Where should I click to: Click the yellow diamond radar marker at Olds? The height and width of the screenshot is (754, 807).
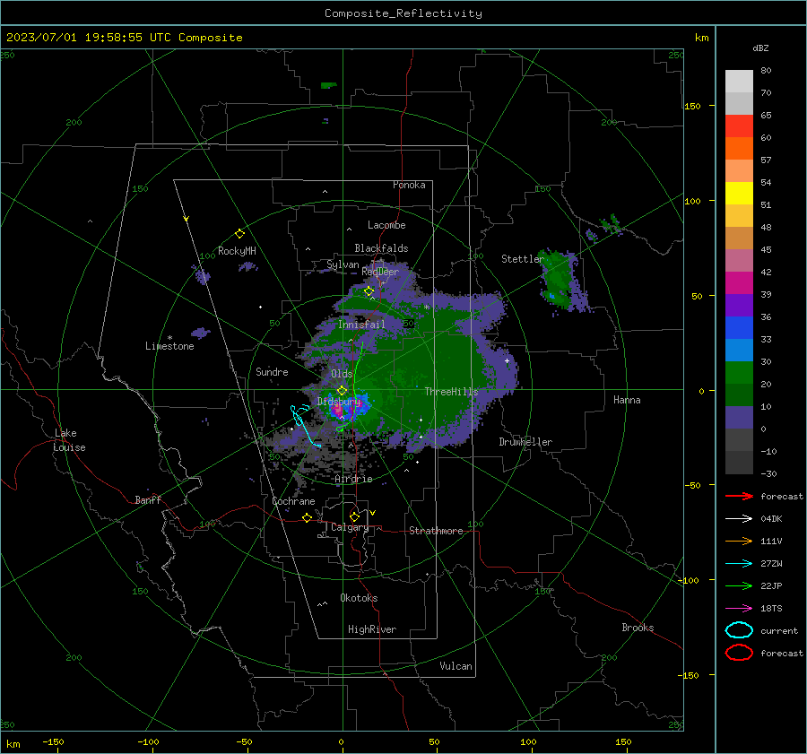coord(342,391)
